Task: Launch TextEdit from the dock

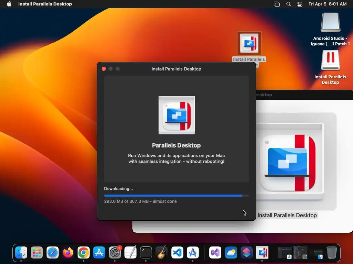Action: click(130, 252)
